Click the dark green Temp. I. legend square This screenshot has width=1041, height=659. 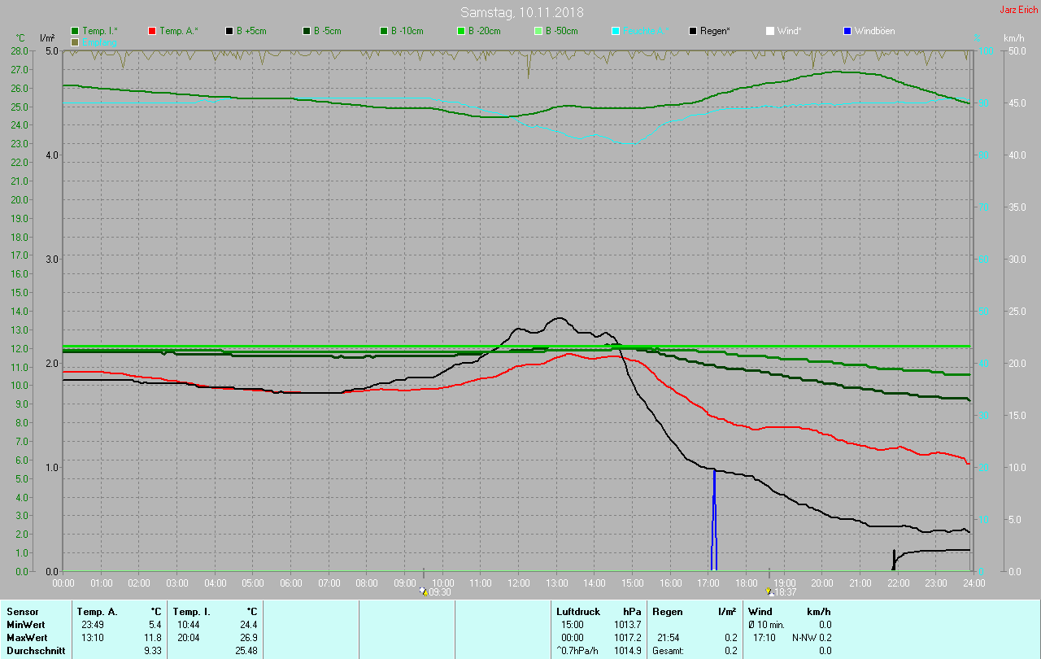(x=76, y=31)
